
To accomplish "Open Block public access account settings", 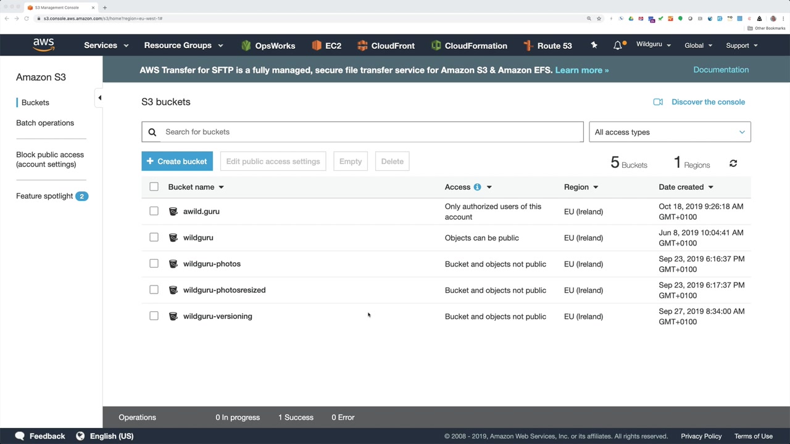I will coord(50,159).
